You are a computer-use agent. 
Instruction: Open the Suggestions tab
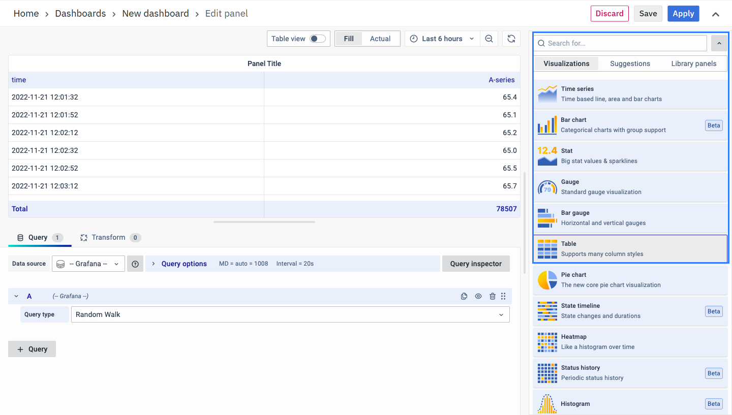point(630,63)
